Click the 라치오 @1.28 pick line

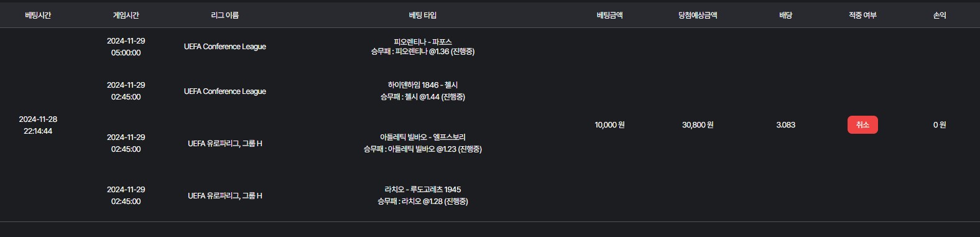tap(423, 202)
